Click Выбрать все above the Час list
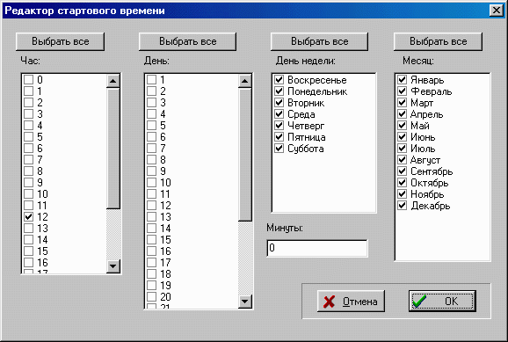508x342 pixels. pos(61,41)
